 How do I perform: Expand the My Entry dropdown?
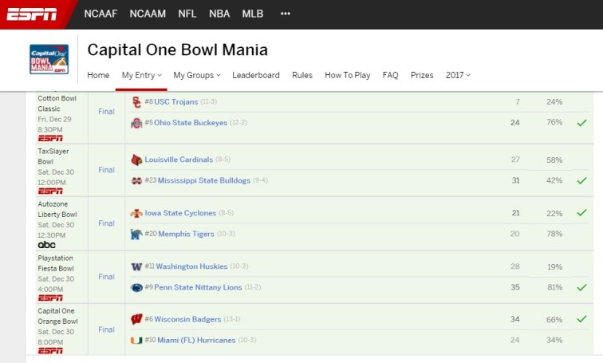pos(142,75)
